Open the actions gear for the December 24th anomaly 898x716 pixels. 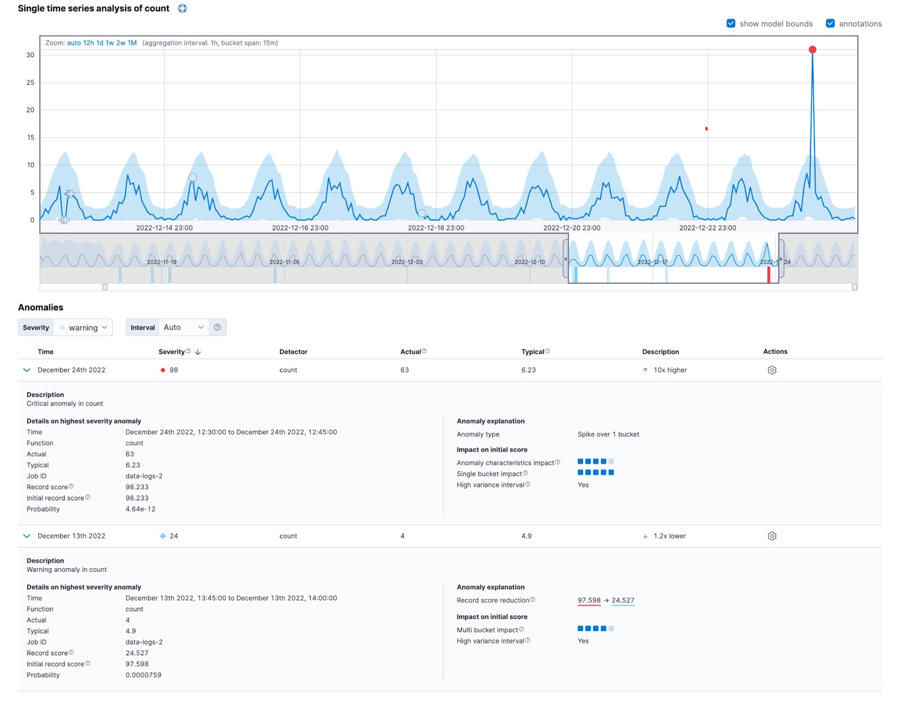(x=772, y=370)
